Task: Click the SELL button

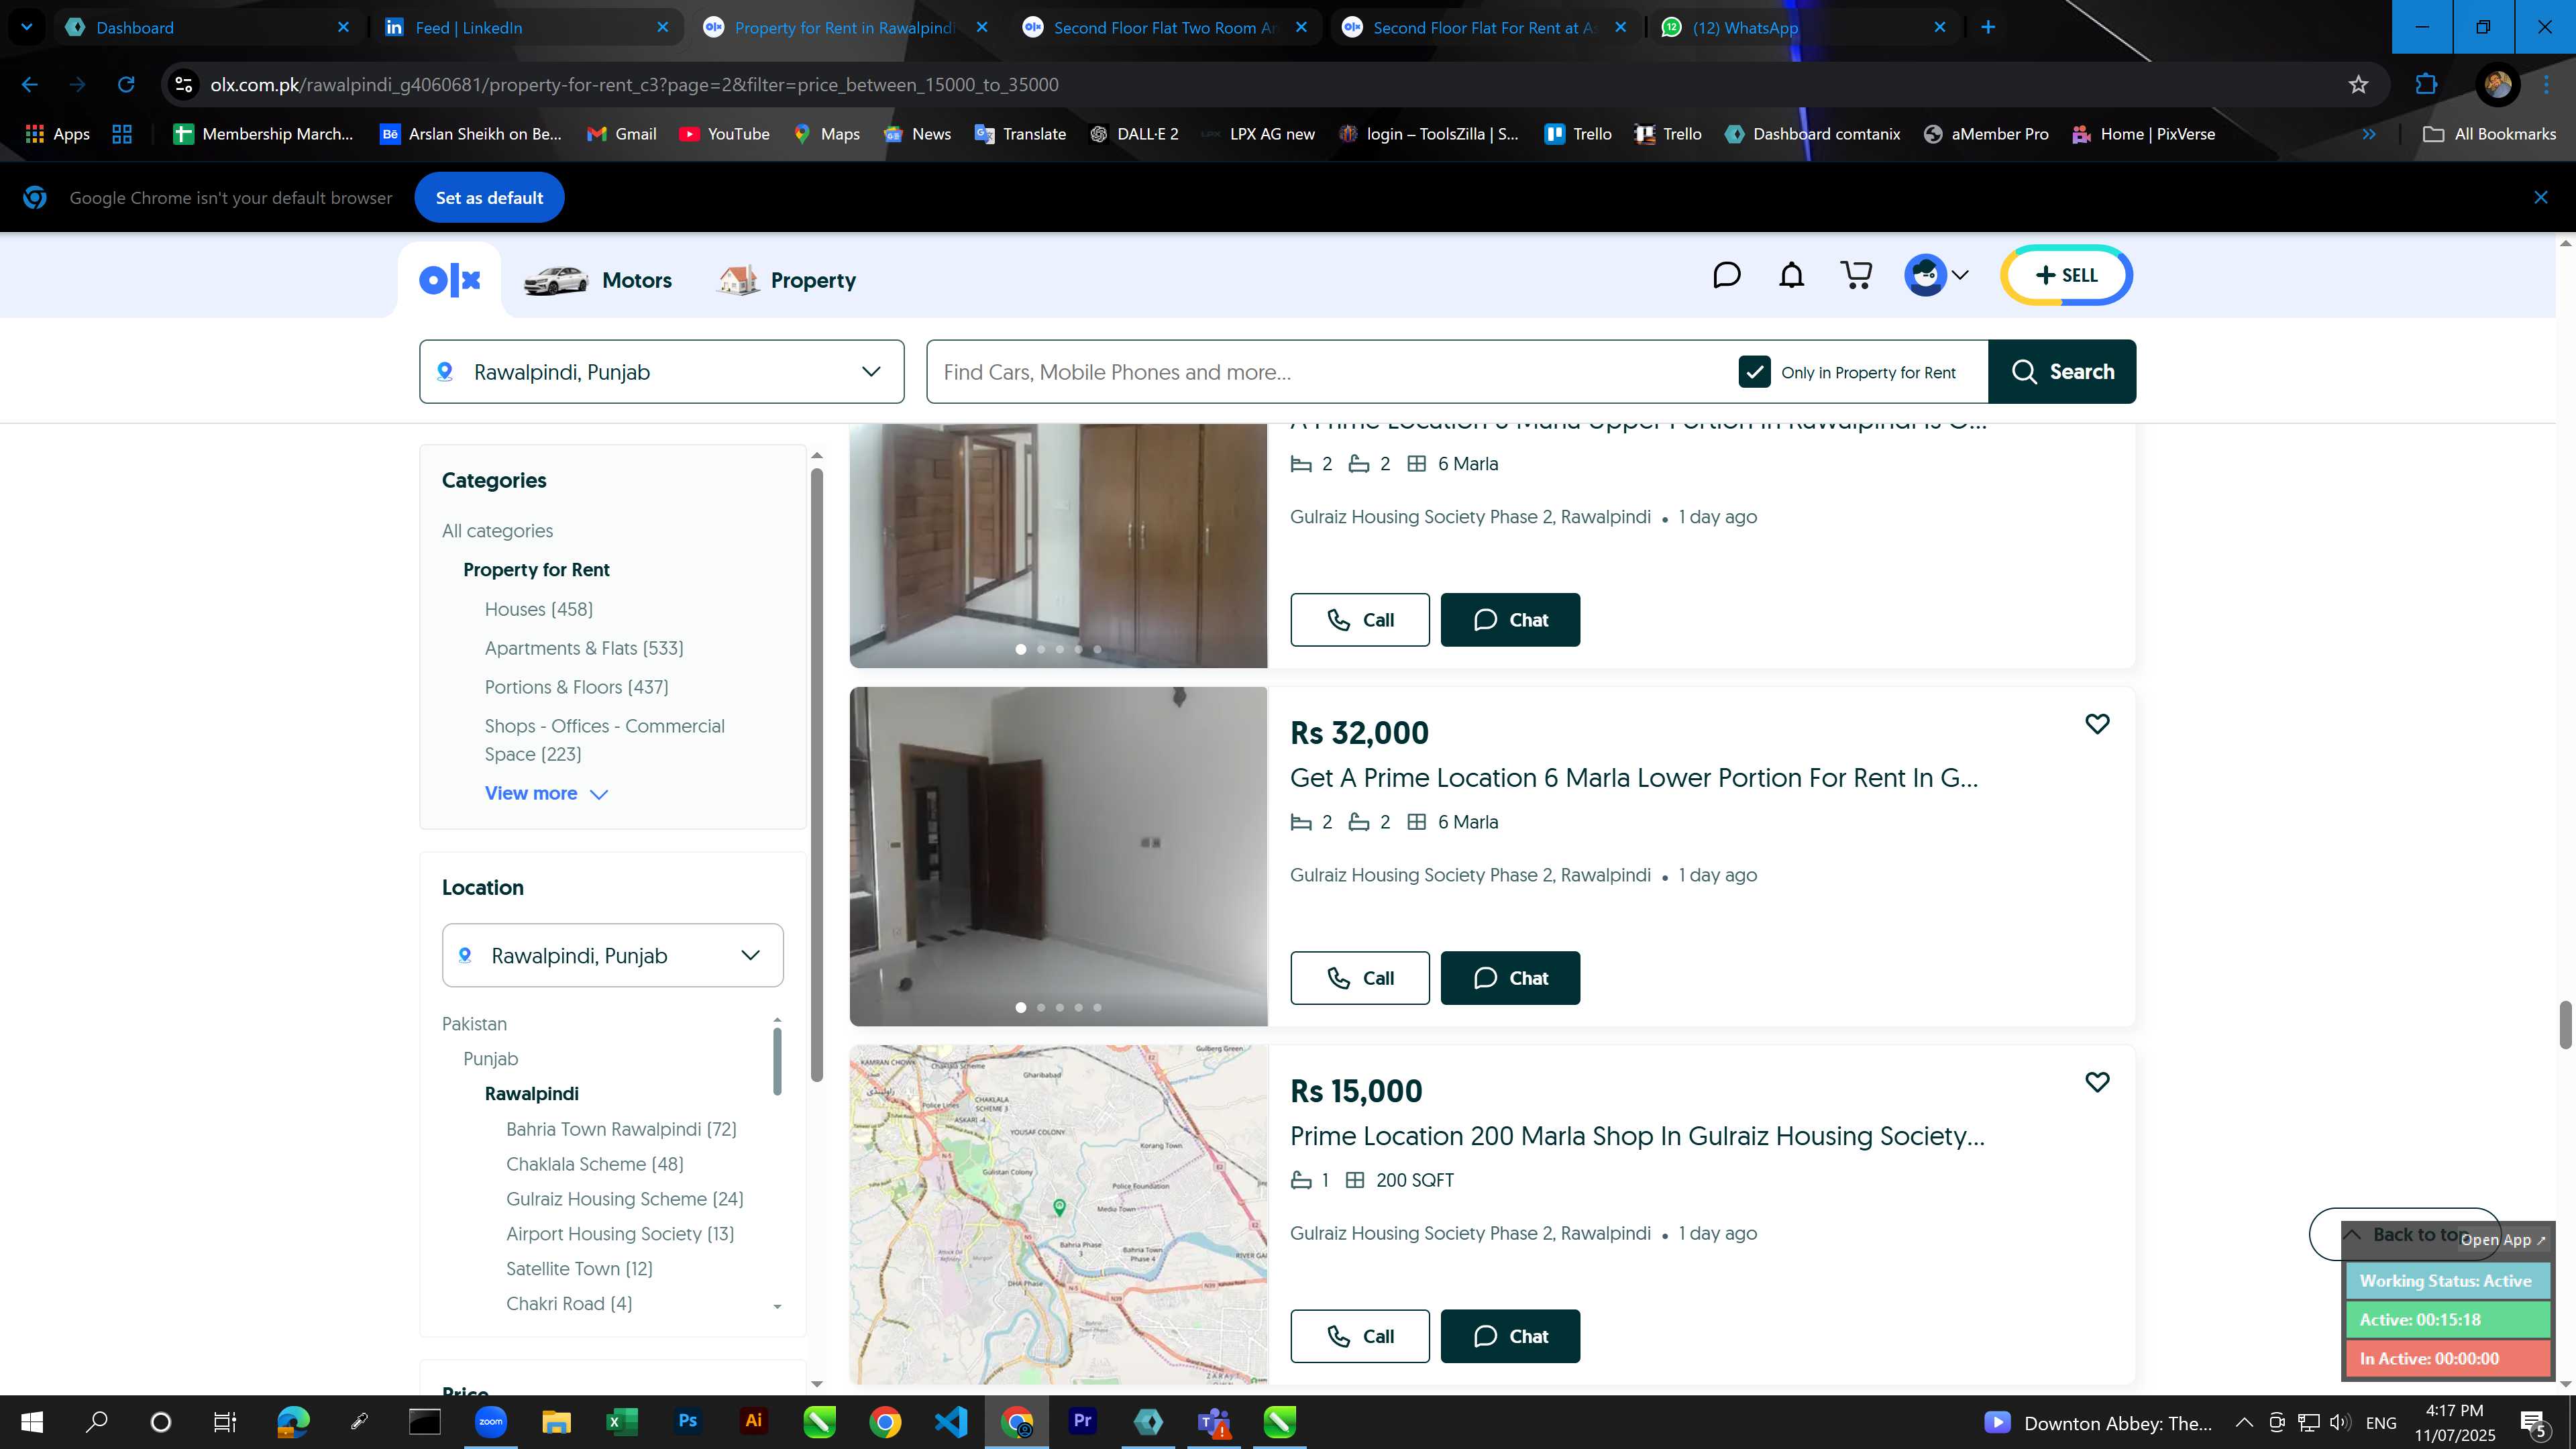Action: click(x=2066, y=275)
